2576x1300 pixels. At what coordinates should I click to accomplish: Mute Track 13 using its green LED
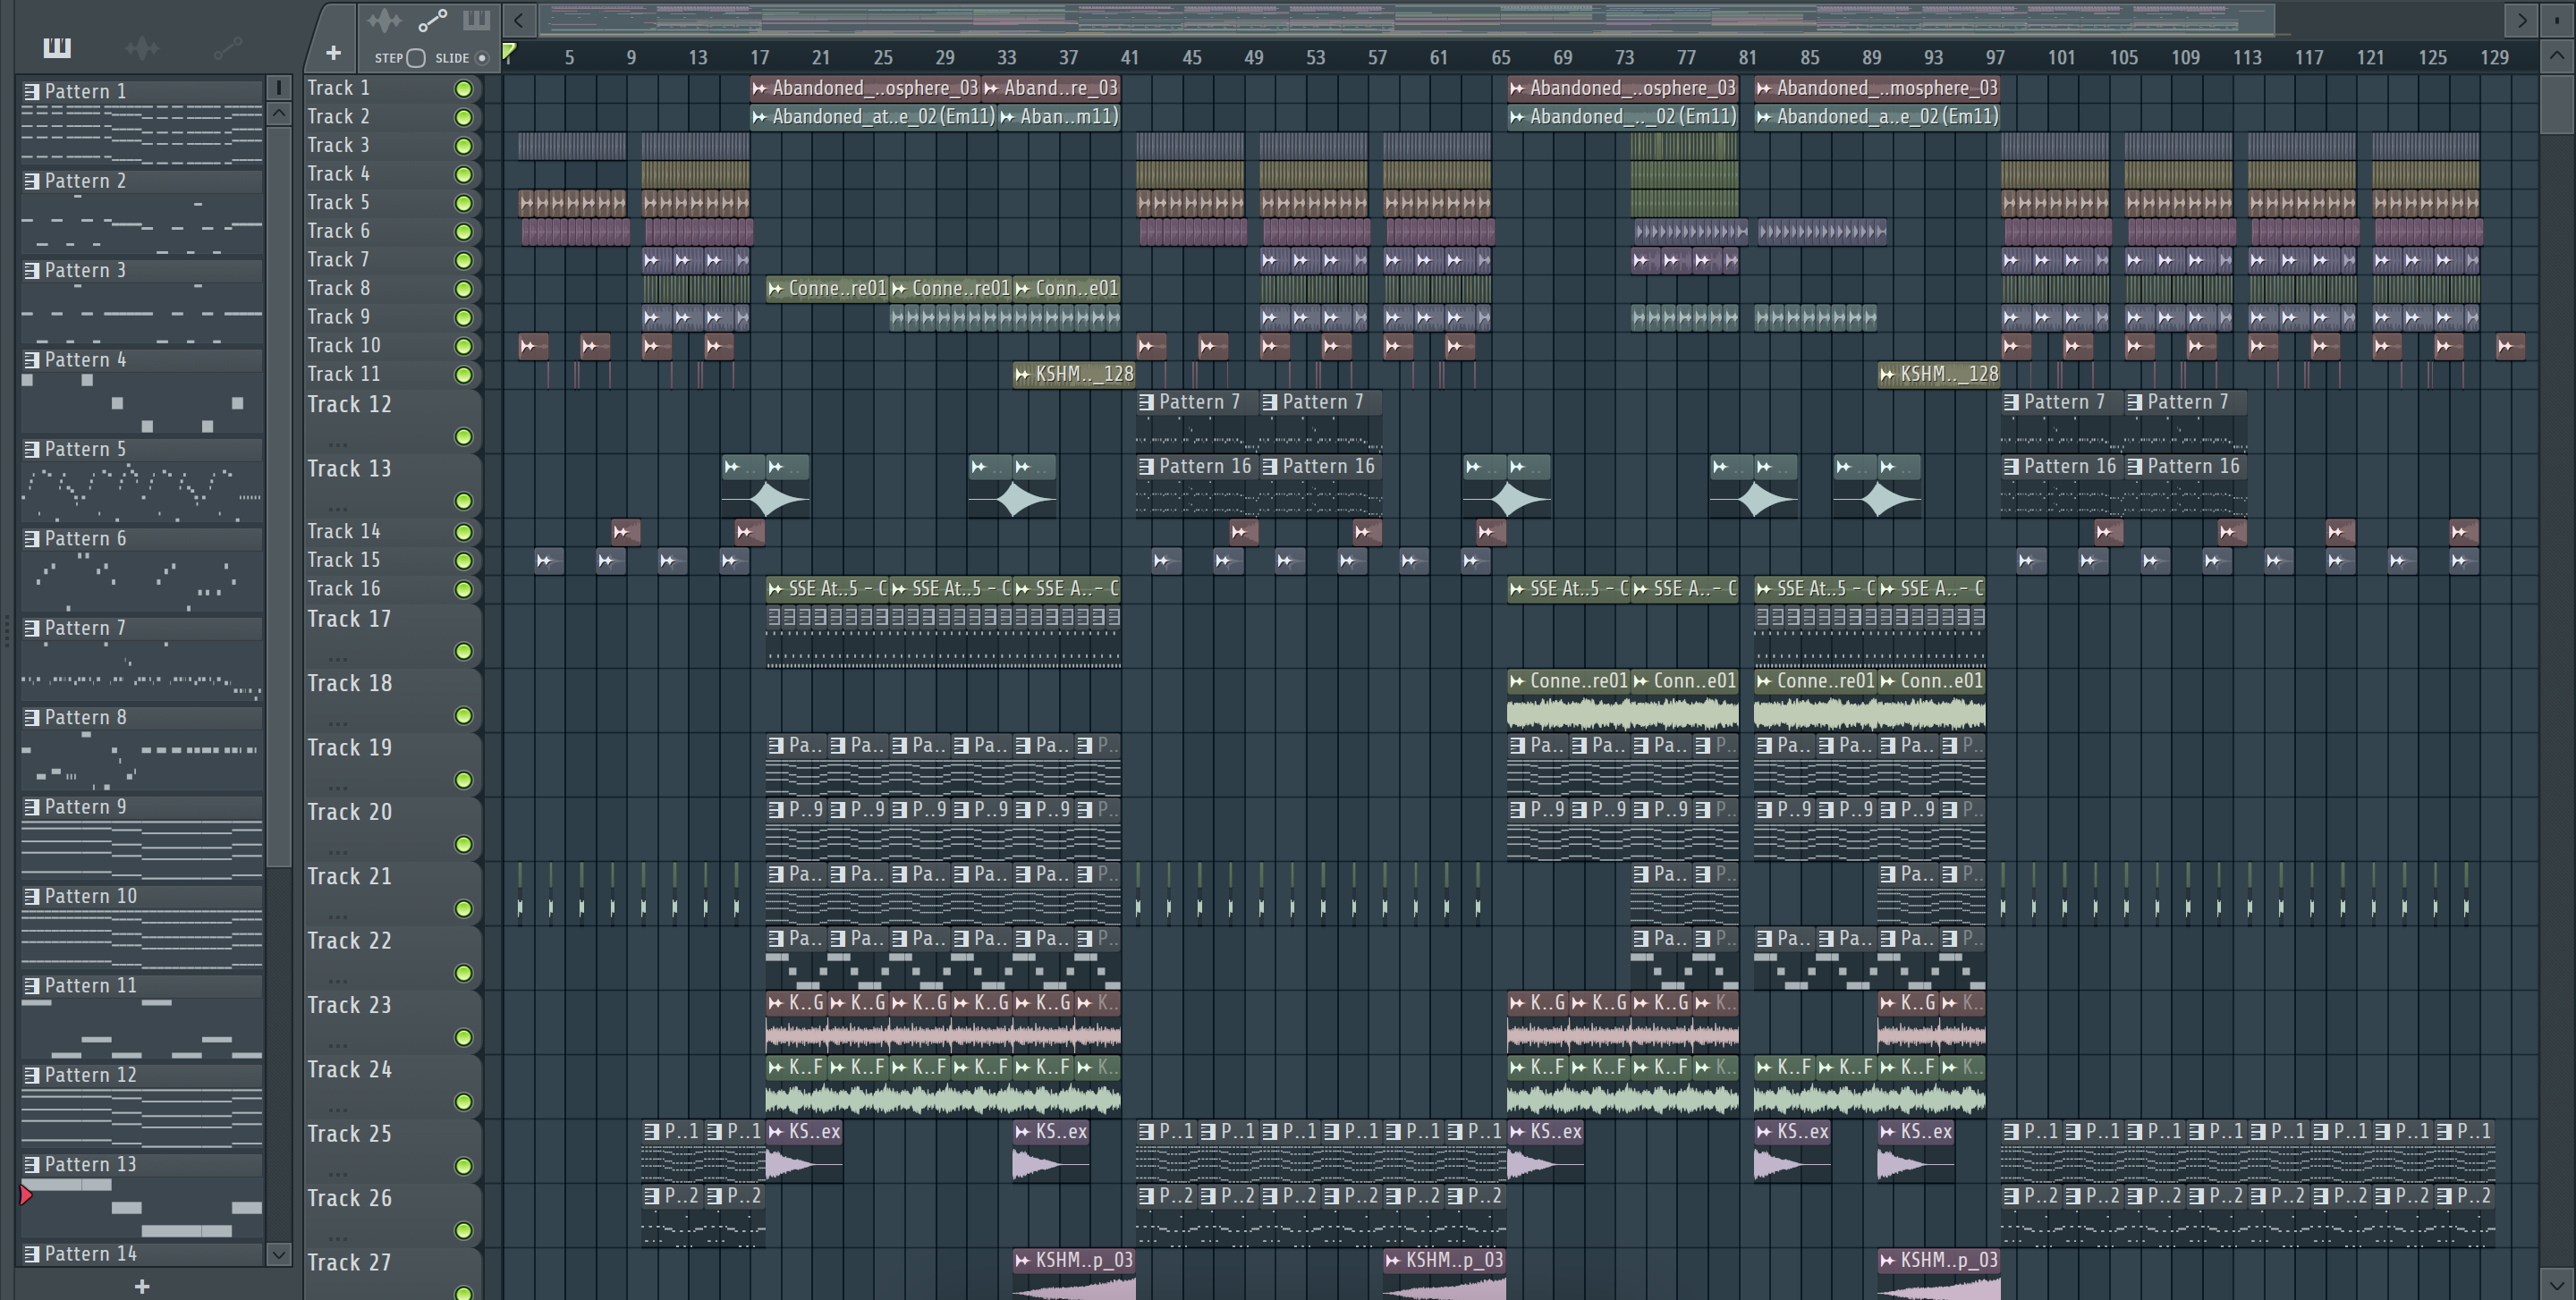tap(464, 501)
